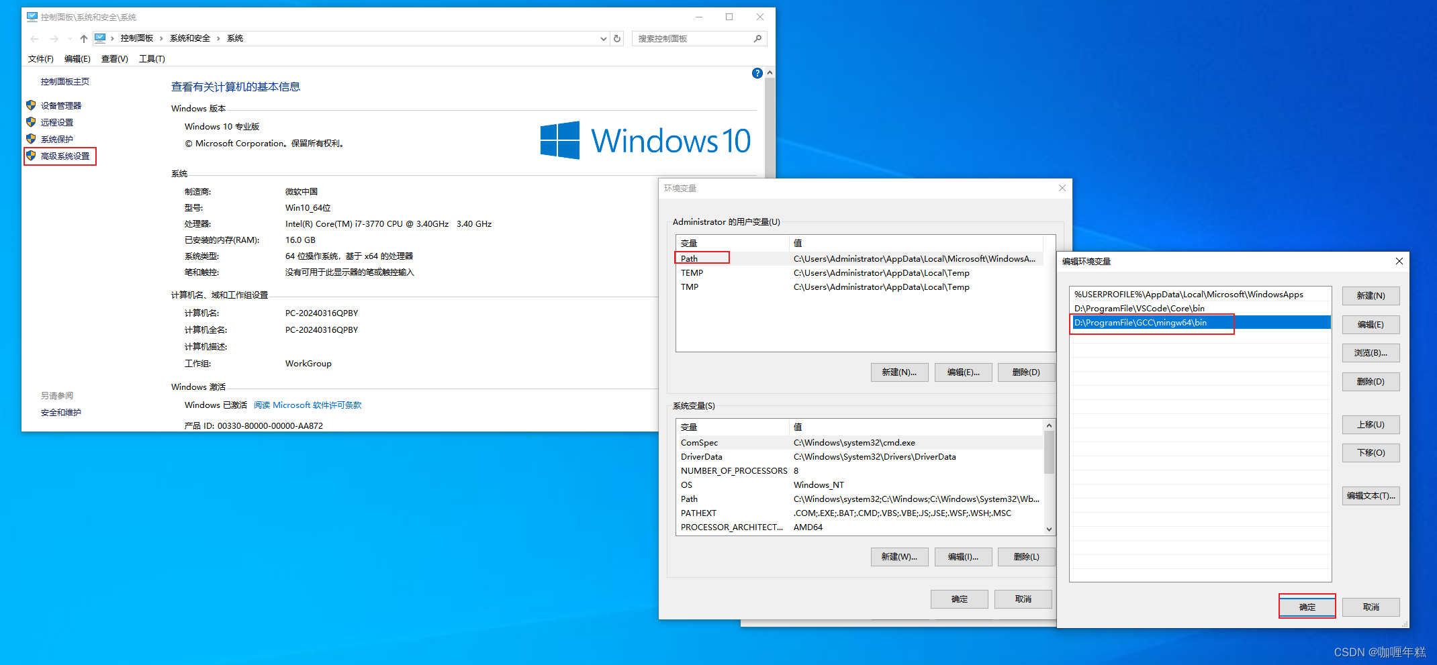Click the Advanced Settings shield icon
Image resolution: width=1437 pixels, height=665 pixels.
click(x=31, y=156)
